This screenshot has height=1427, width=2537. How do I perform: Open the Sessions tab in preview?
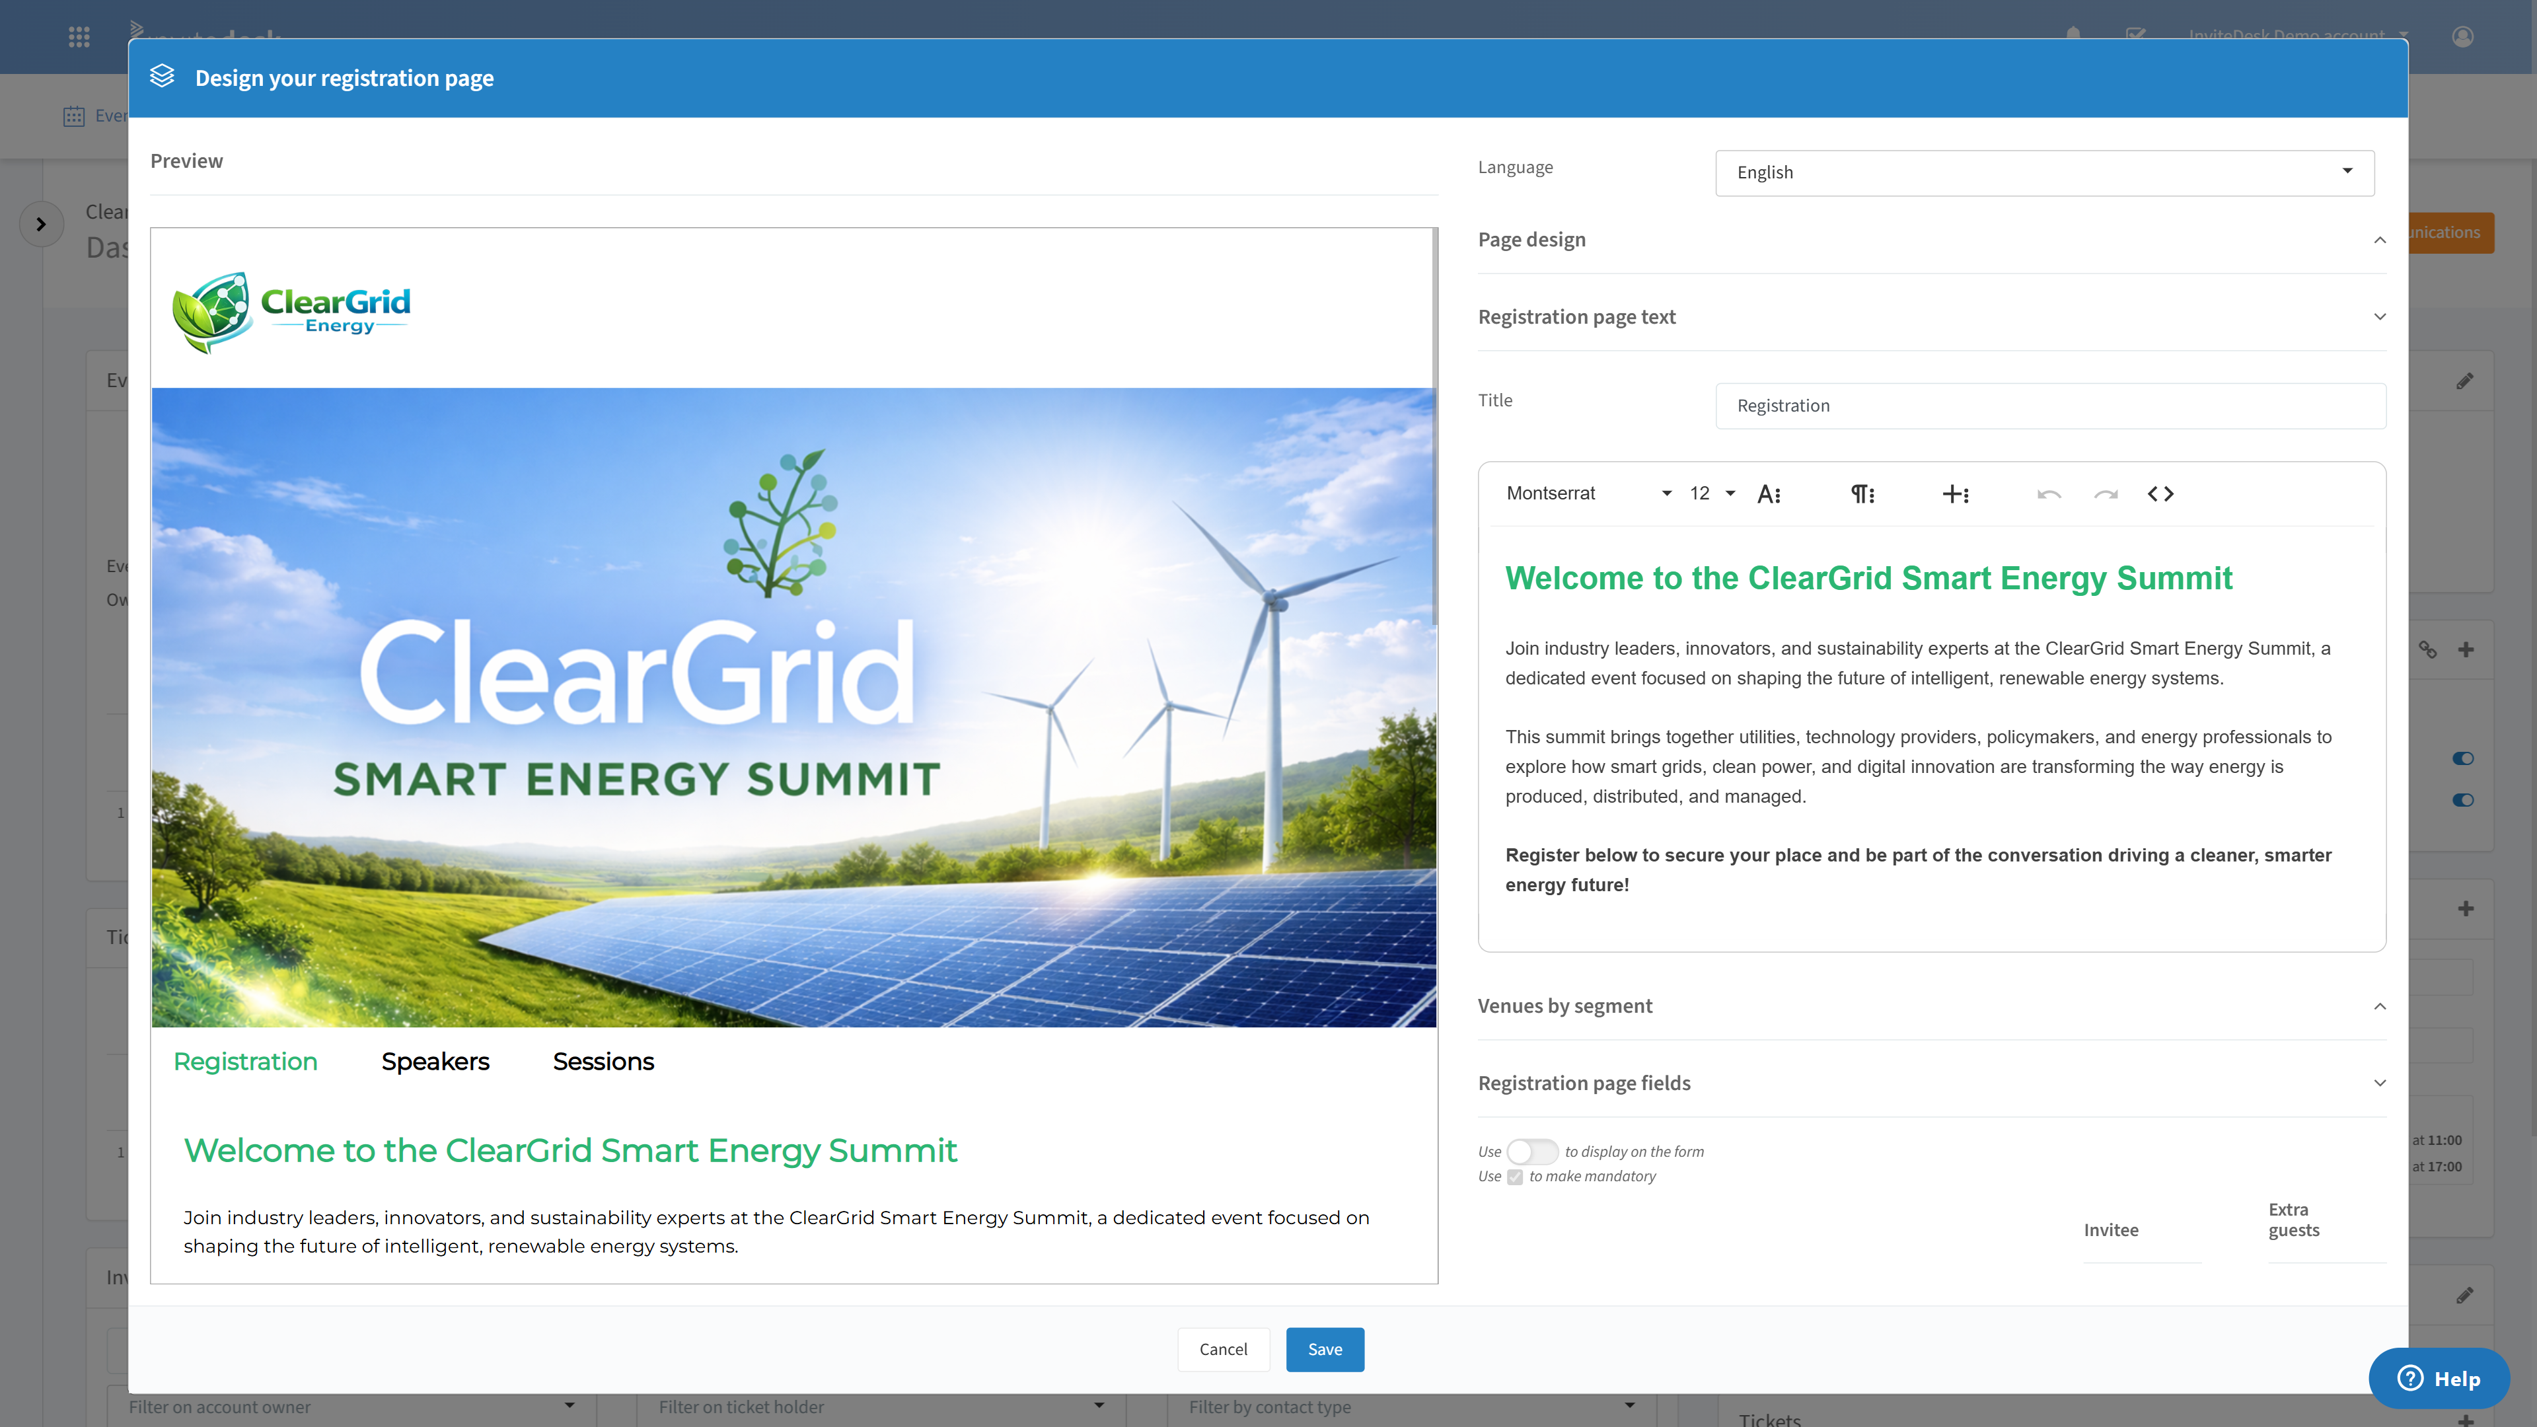(x=603, y=1060)
